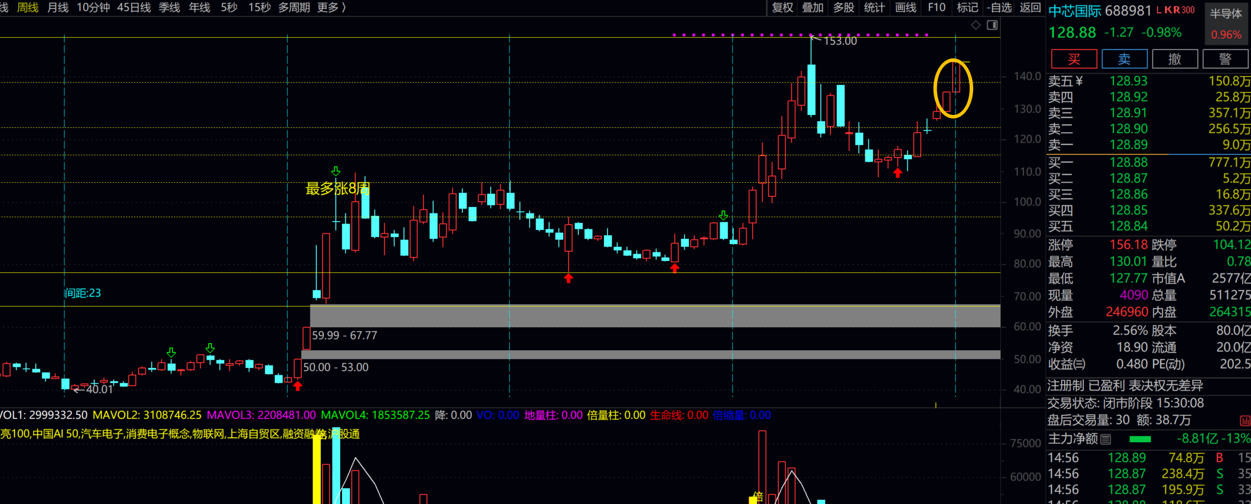Switch to the 季线 quarterly chart
The width and height of the screenshot is (1251, 504).
coord(169,8)
